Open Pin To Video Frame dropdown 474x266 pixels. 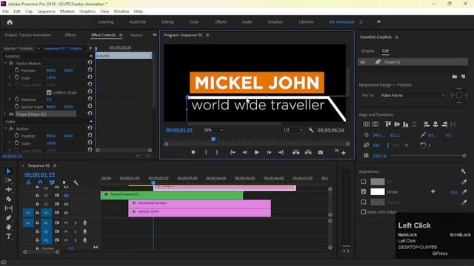413,95
